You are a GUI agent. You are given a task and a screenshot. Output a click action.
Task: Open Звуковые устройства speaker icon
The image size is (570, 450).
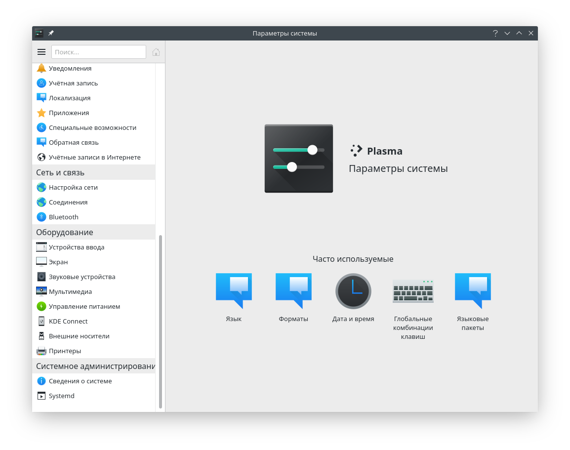[41, 277]
